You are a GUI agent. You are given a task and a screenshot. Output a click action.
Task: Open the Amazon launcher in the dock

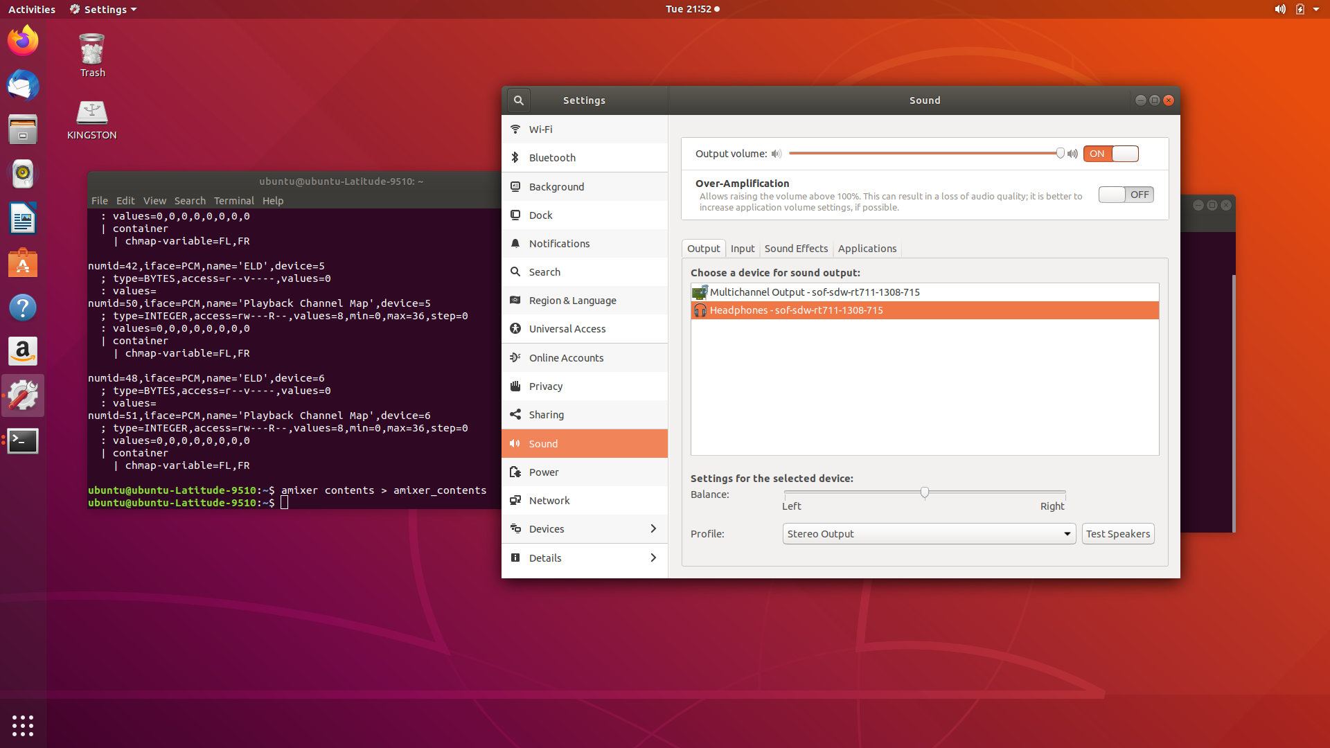[x=23, y=352]
